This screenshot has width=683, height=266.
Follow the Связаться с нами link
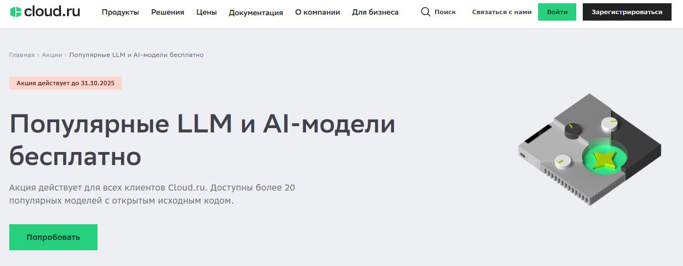coord(502,12)
